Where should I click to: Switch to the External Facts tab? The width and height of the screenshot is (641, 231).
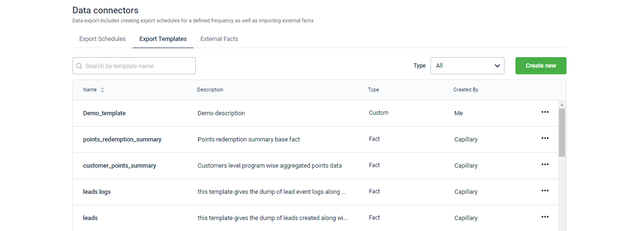click(219, 39)
